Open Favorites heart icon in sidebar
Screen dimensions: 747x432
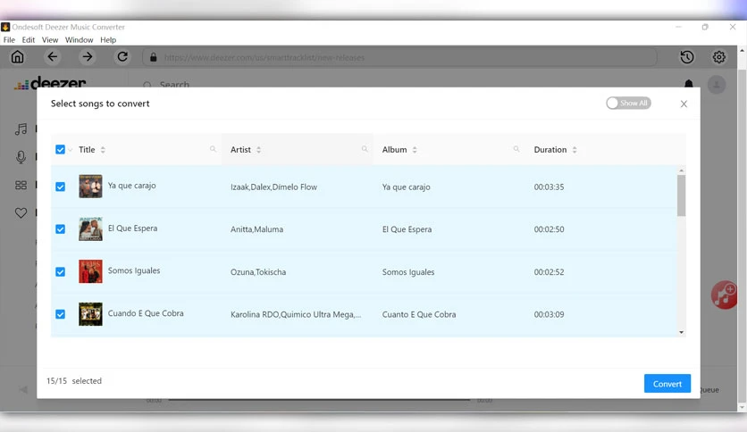click(21, 212)
